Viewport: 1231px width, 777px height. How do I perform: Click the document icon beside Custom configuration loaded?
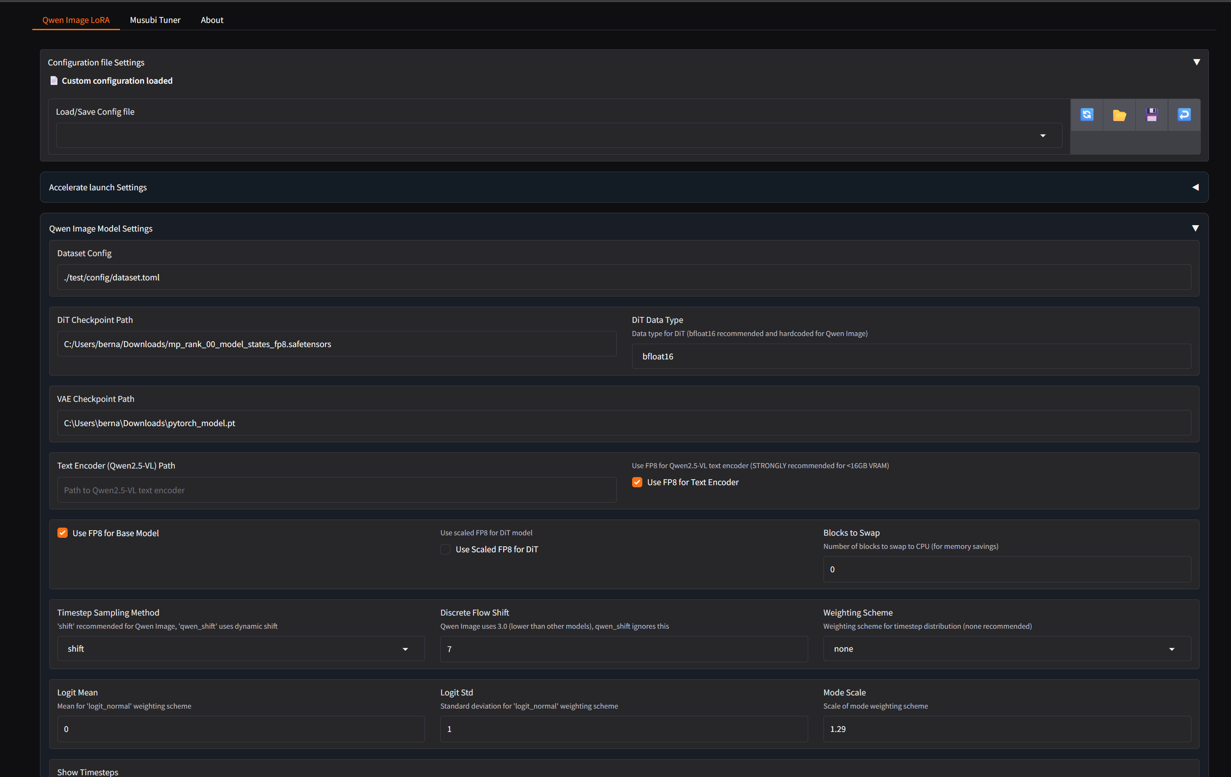pos(54,81)
